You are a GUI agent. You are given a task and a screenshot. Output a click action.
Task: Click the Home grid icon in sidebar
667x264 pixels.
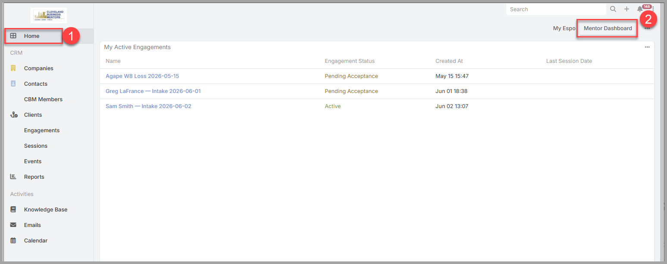(13, 36)
